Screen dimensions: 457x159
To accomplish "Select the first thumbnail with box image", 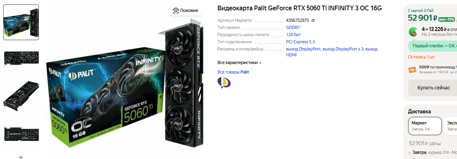I will coord(21,22).
